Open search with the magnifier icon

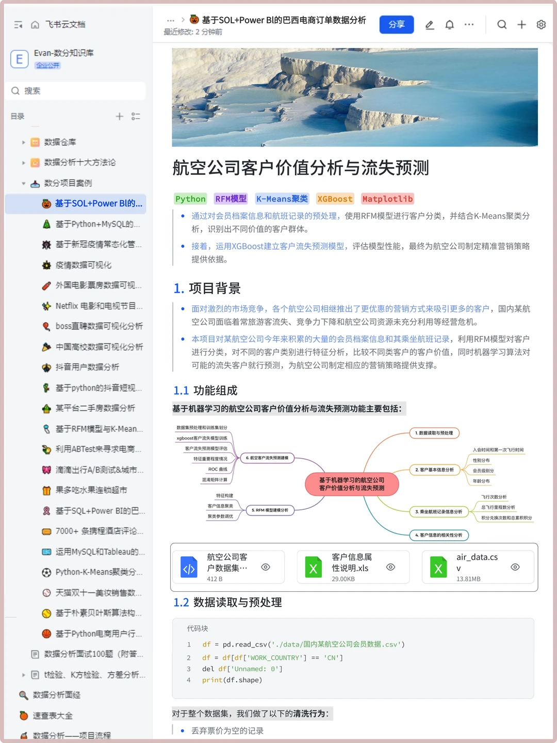click(502, 24)
